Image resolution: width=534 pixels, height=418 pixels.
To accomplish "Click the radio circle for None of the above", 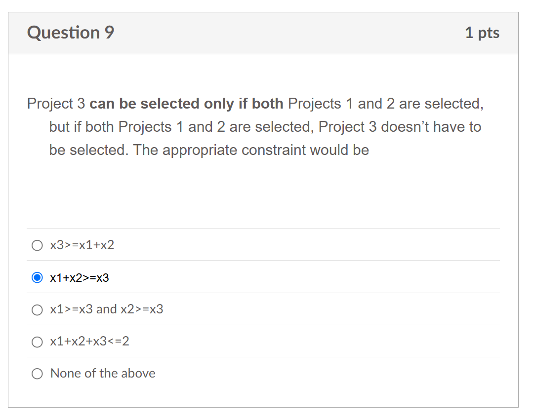I will (x=37, y=374).
